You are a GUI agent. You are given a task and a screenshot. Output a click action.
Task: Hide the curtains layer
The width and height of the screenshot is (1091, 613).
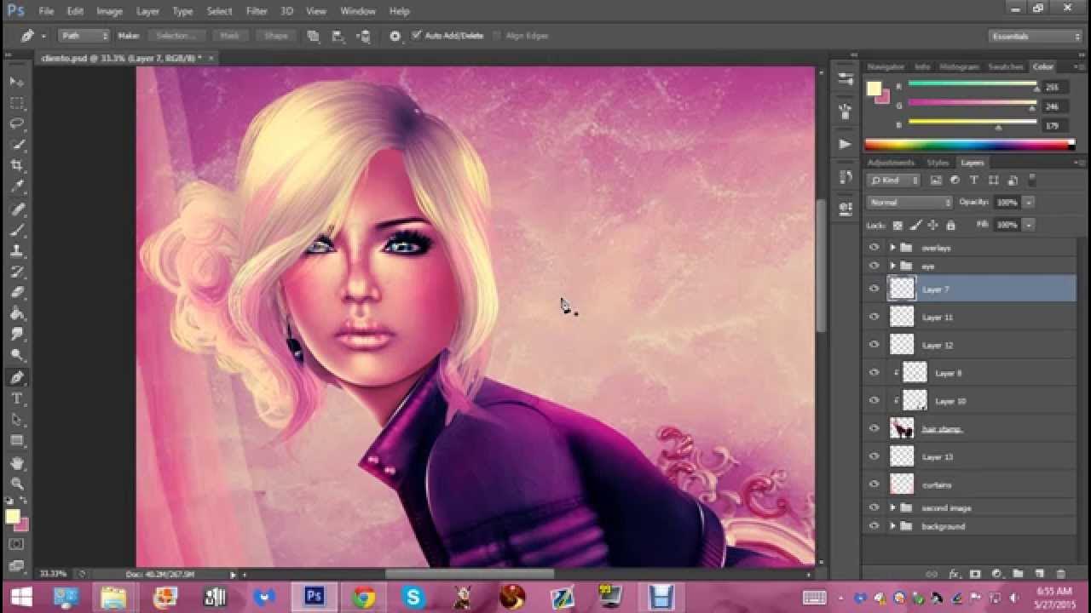[874, 484]
